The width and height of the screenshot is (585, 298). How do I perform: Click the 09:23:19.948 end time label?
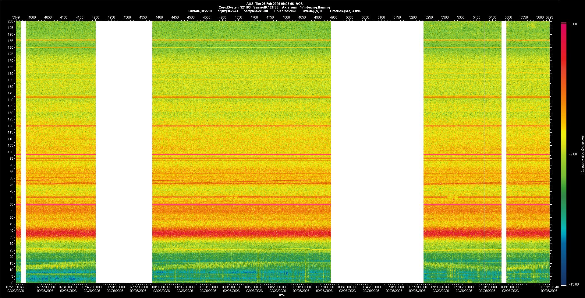549,287
